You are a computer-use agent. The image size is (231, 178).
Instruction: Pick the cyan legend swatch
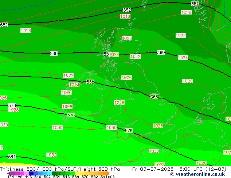[50, 173]
